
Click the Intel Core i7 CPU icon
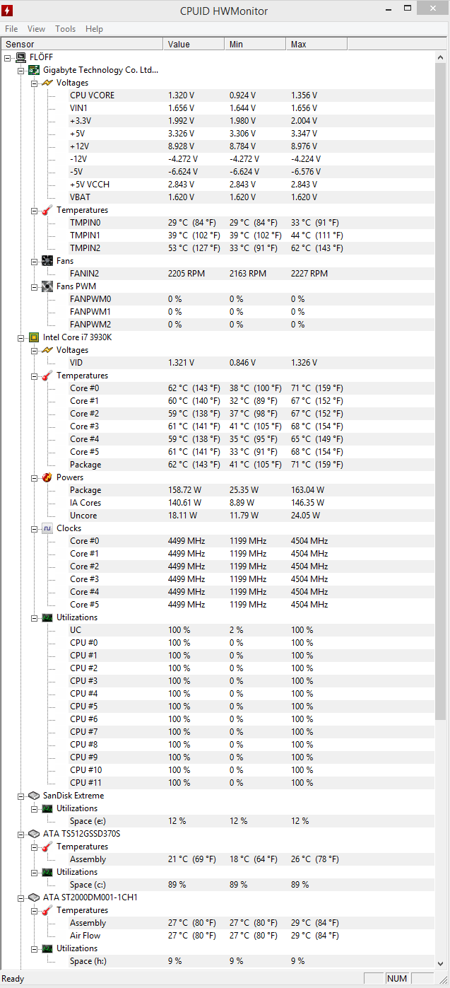(34, 337)
